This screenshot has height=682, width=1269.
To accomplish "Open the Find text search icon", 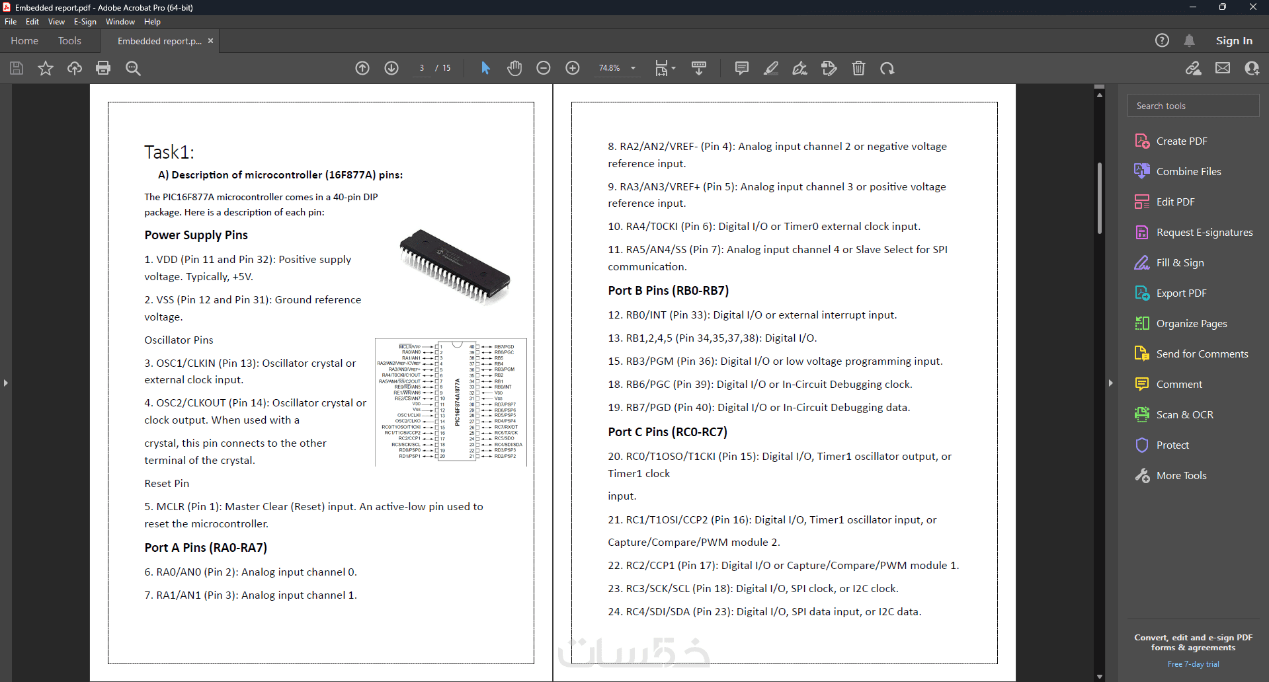I will [133, 68].
